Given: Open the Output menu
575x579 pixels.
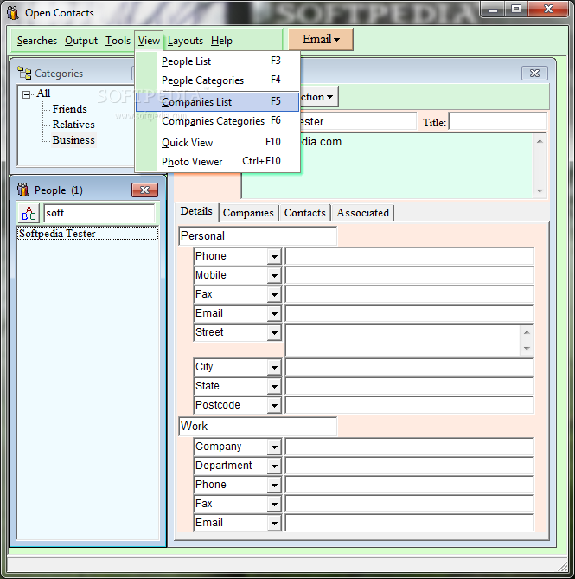Looking at the screenshot, I should click(x=81, y=41).
